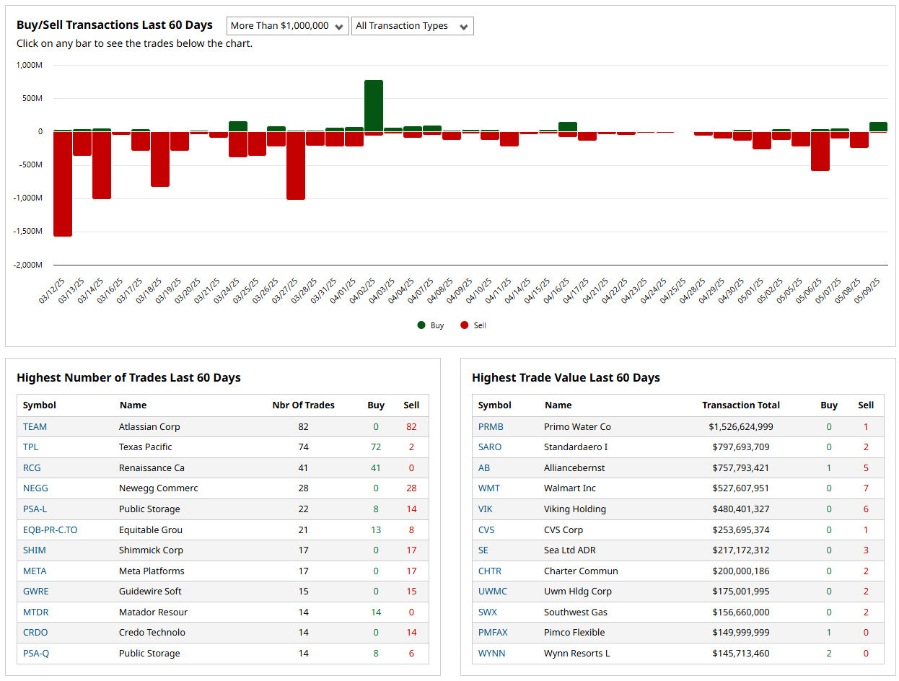
Task: Click the '$253,695,374' transaction total
Action: (741, 530)
